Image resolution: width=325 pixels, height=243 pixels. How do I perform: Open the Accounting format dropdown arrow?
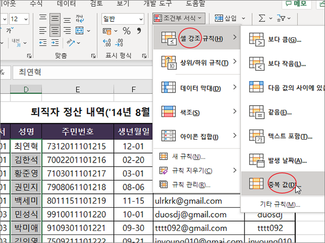(116, 31)
